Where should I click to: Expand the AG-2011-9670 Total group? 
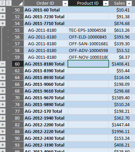3,98
